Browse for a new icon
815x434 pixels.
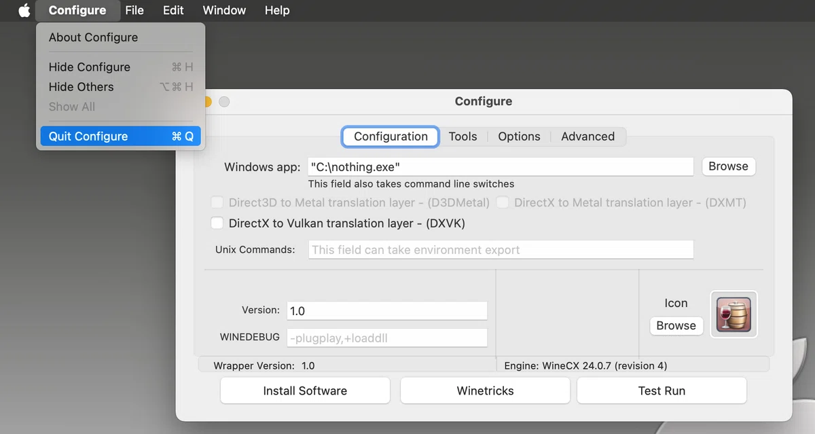(676, 325)
